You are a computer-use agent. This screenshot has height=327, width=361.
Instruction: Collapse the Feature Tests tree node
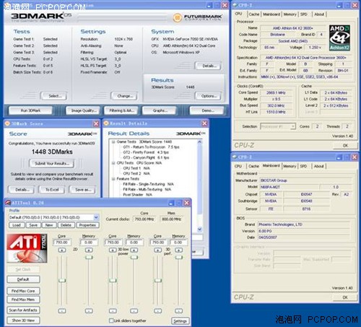(113, 179)
